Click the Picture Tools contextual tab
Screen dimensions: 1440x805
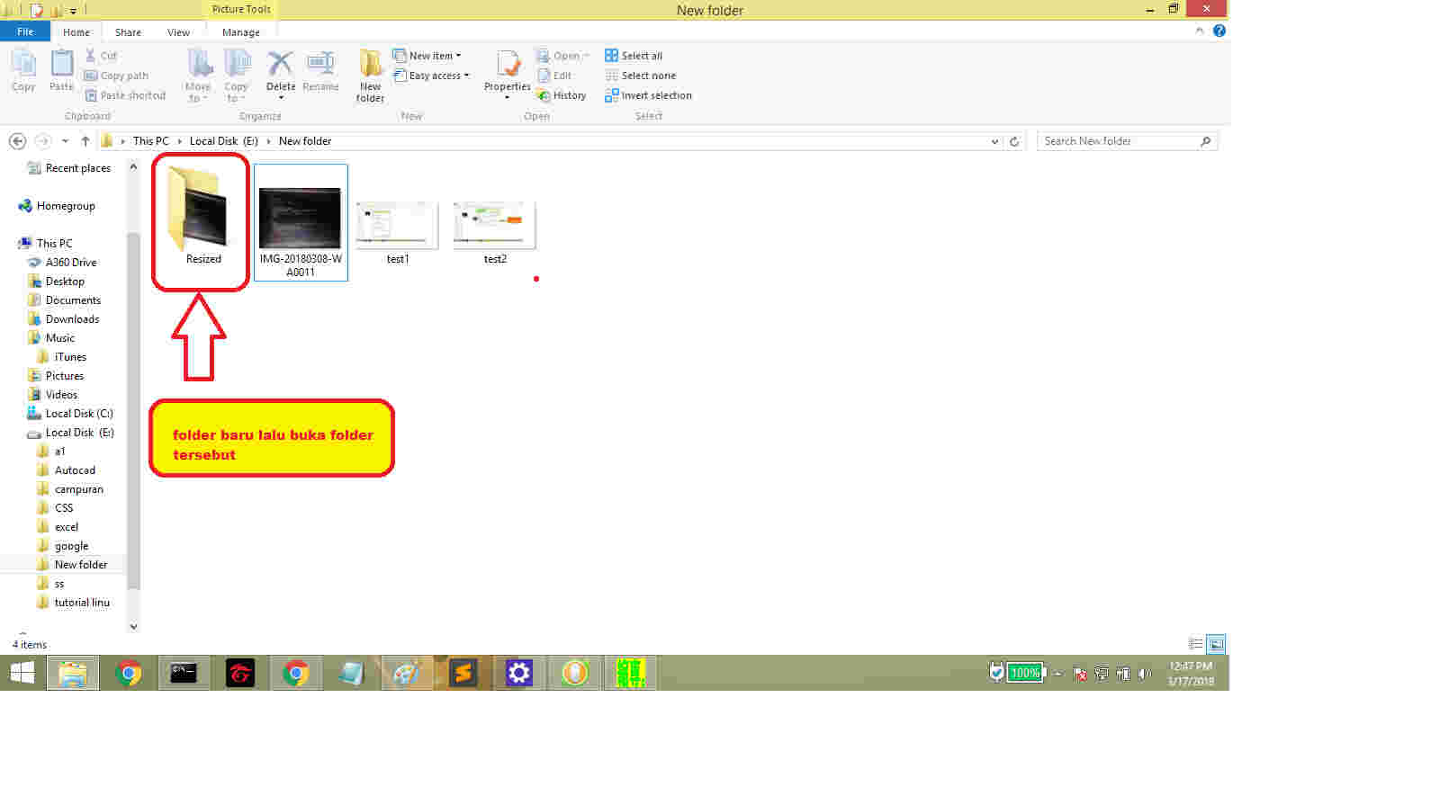tap(241, 9)
